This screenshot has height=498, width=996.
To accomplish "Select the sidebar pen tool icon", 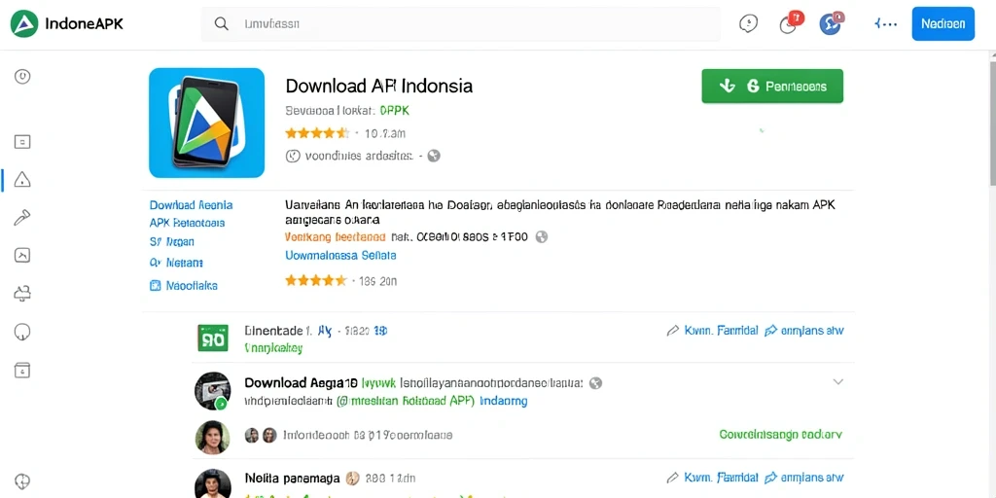I will pos(22,218).
